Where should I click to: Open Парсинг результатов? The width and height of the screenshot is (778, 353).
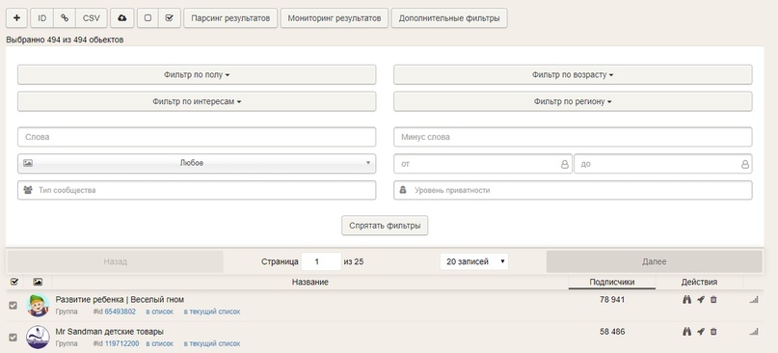[230, 18]
